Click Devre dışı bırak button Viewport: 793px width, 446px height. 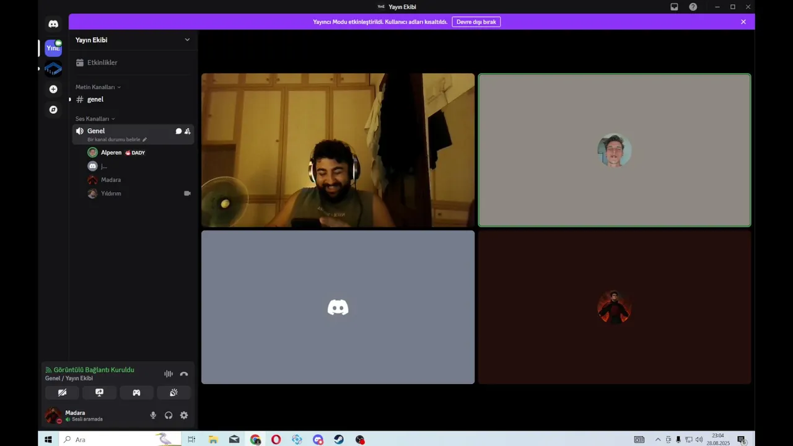[476, 22]
